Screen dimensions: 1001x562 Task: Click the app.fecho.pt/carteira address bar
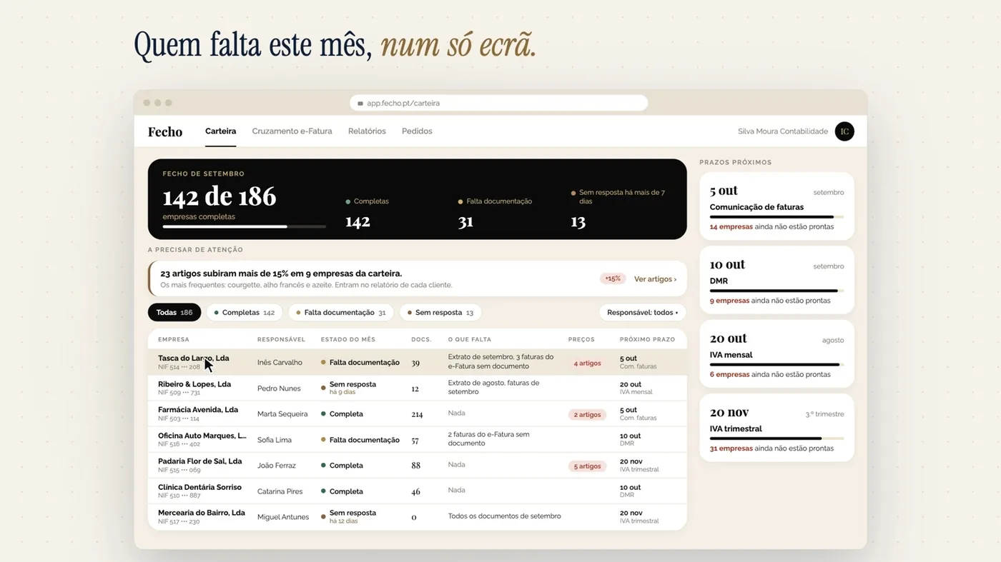point(498,104)
